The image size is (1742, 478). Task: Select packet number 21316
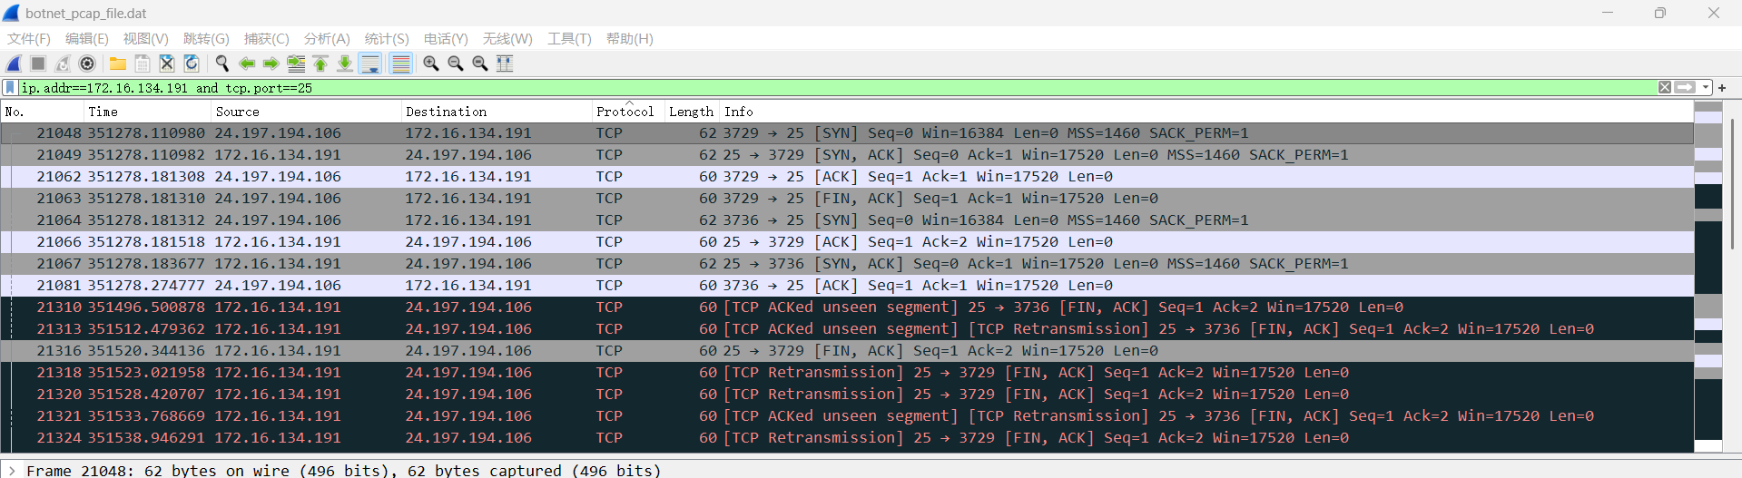tap(847, 351)
